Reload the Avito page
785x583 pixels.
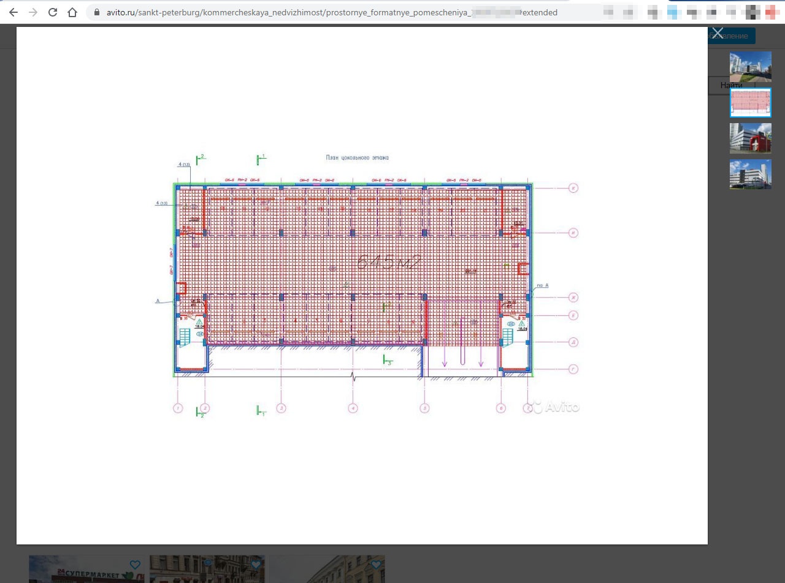click(53, 12)
